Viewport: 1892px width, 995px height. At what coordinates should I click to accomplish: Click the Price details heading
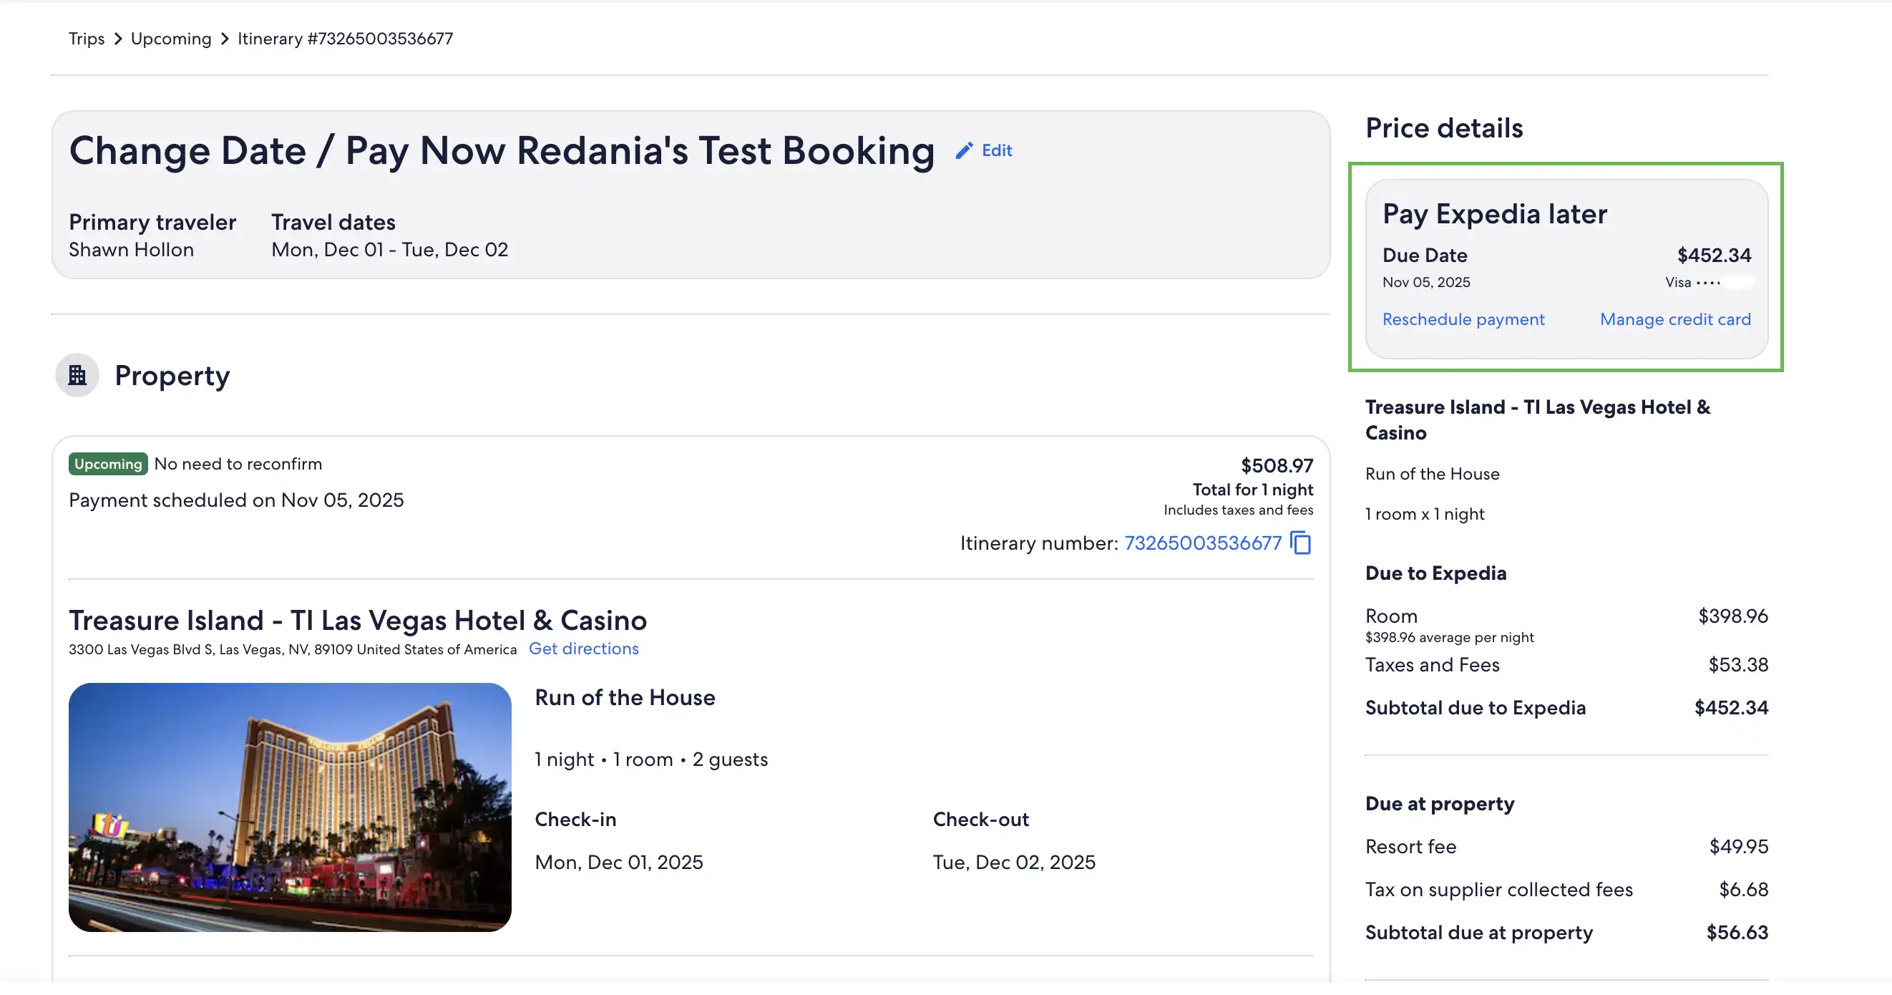click(x=1443, y=127)
